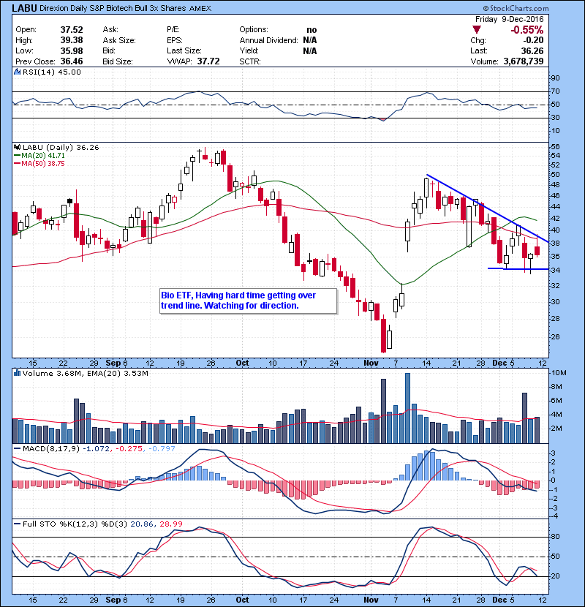The image size is (585, 607).
Task: Click the LABU candlestick chart icon
Action: (17, 147)
